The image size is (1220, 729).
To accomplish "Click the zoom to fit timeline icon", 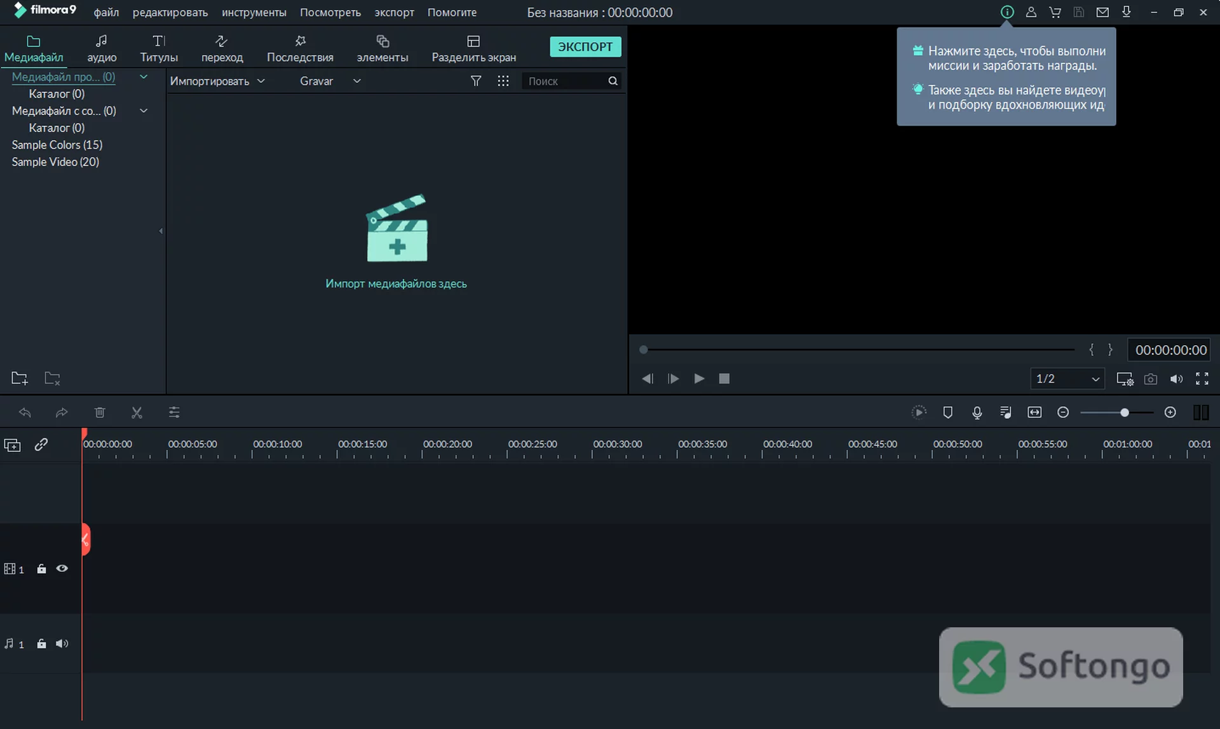I will (x=1034, y=412).
